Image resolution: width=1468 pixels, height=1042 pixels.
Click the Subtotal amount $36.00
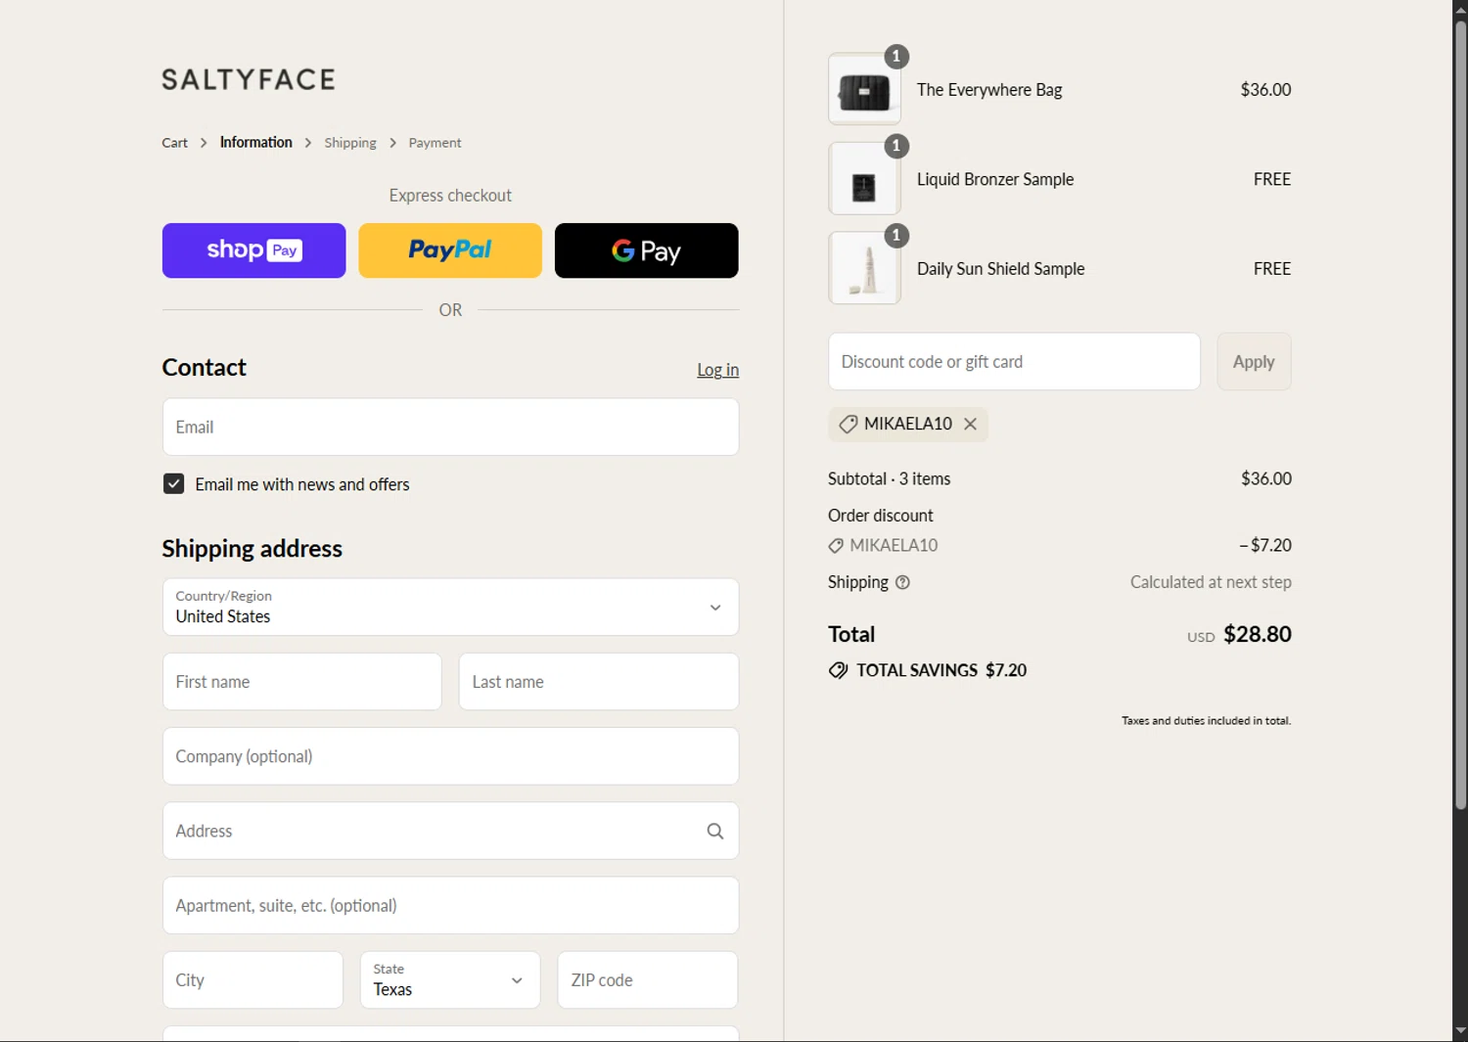1266,478
